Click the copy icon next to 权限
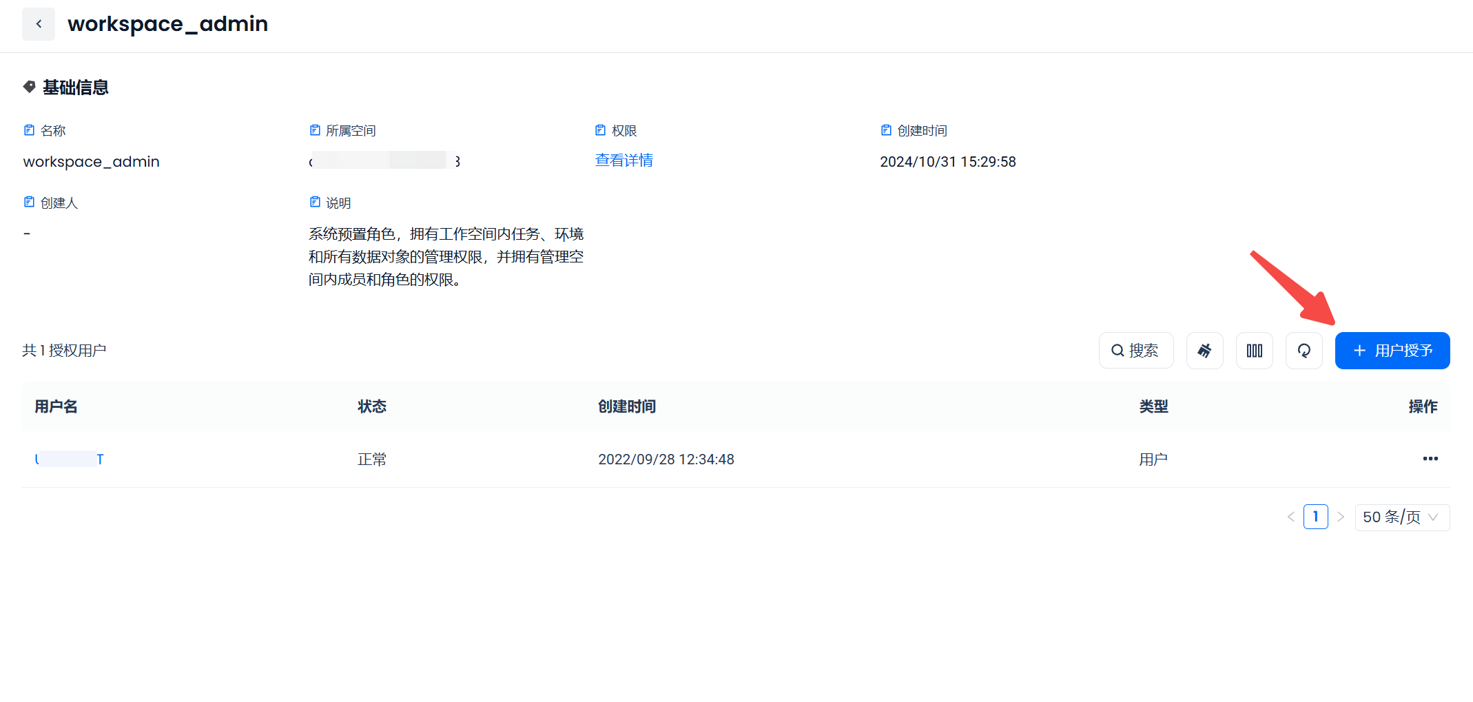1473x702 pixels. [x=600, y=130]
